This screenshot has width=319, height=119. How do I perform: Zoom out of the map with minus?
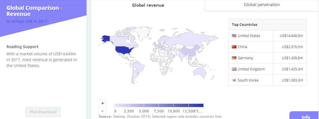click(102, 111)
